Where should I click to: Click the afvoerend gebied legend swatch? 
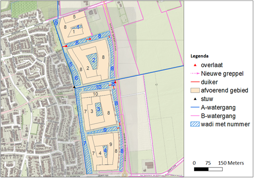point(195,90)
